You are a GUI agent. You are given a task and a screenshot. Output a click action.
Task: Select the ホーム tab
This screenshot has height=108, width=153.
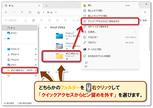(22, 6)
